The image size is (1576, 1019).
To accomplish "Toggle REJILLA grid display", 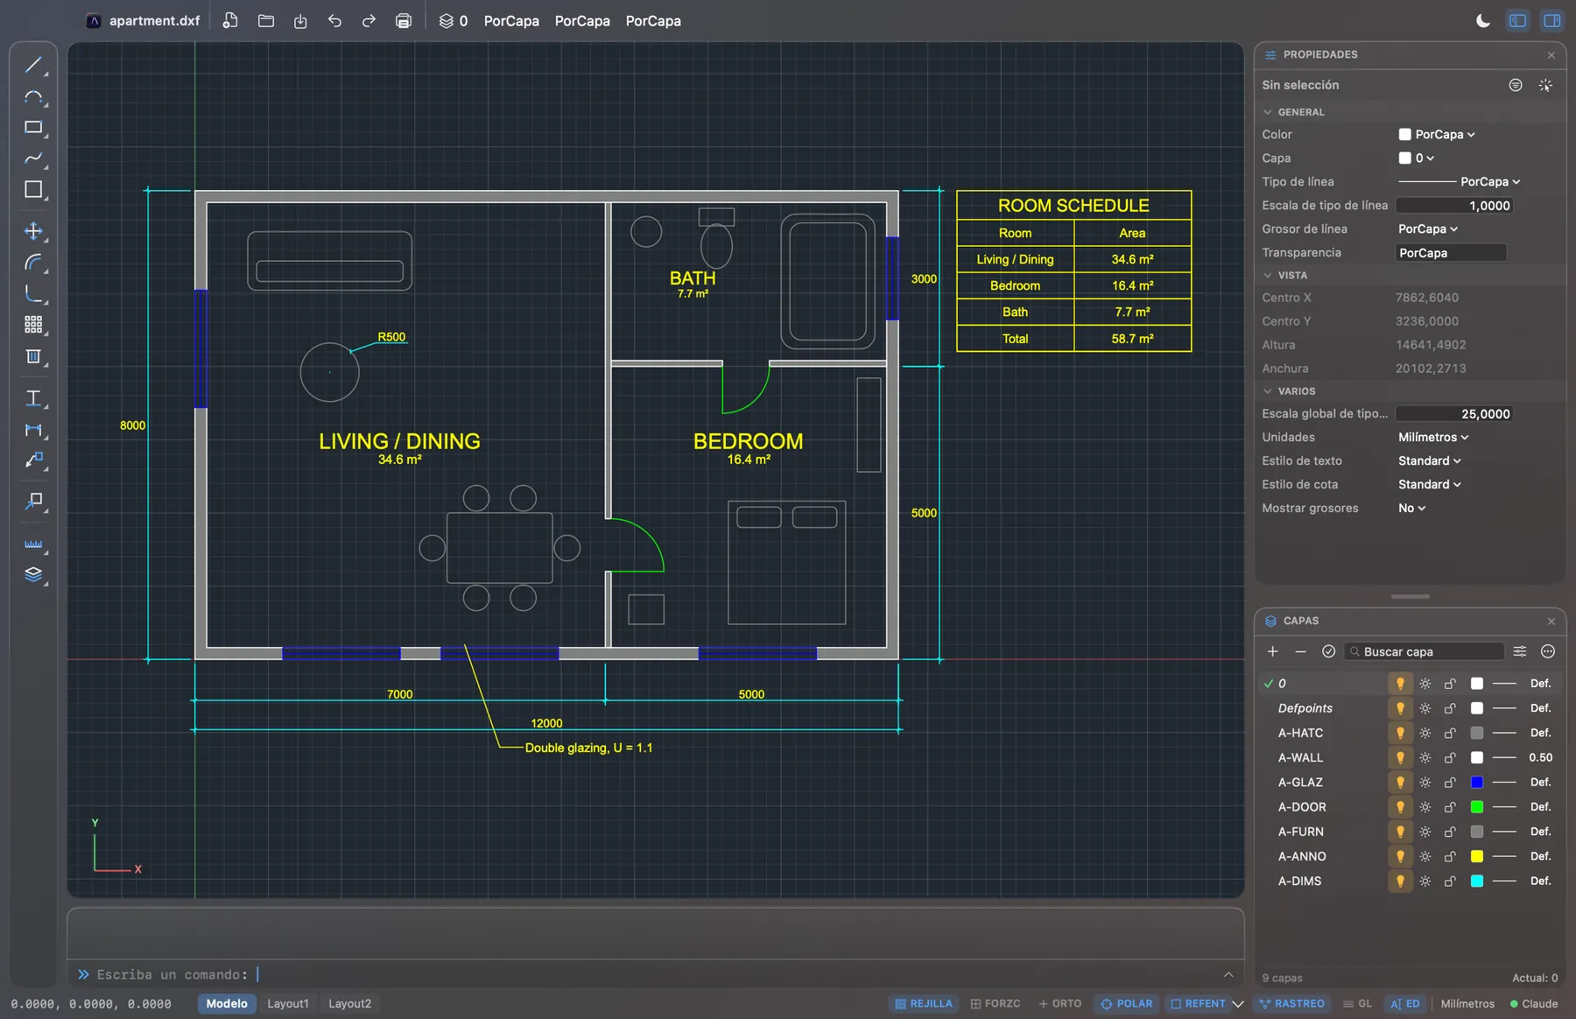I will tap(924, 1004).
